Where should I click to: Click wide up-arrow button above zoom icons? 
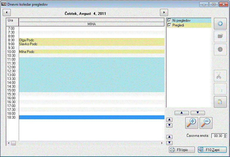[x=182, y=113]
